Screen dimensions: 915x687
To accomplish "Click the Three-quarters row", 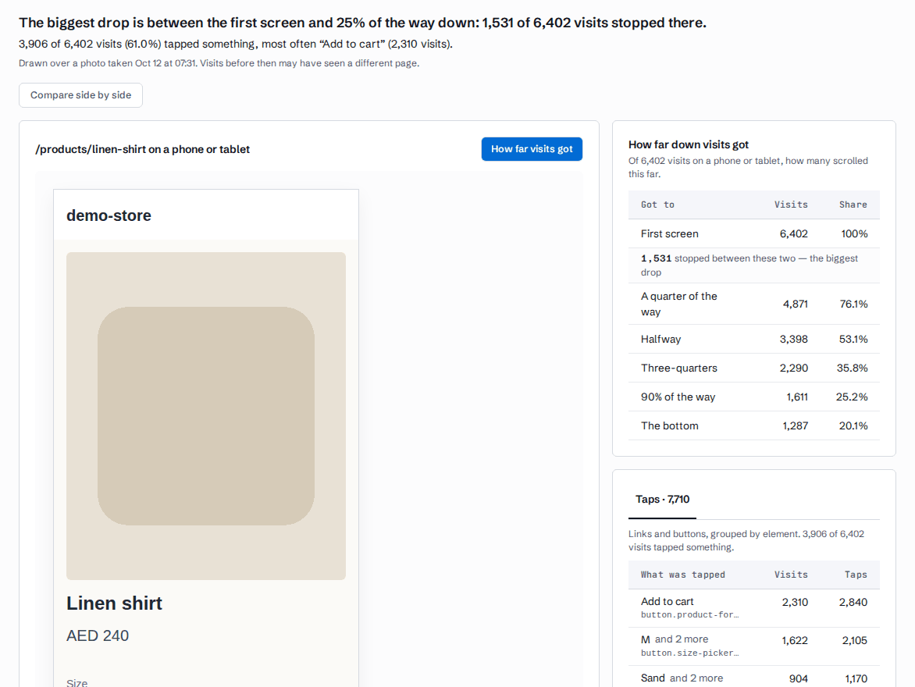I will 754,368.
